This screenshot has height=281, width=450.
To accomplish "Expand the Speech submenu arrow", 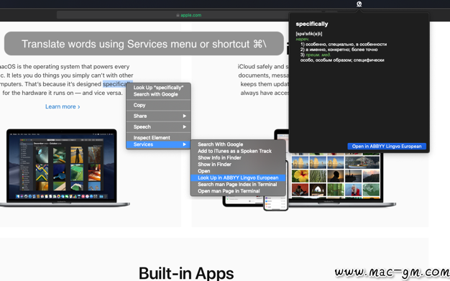I will click(x=185, y=127).
